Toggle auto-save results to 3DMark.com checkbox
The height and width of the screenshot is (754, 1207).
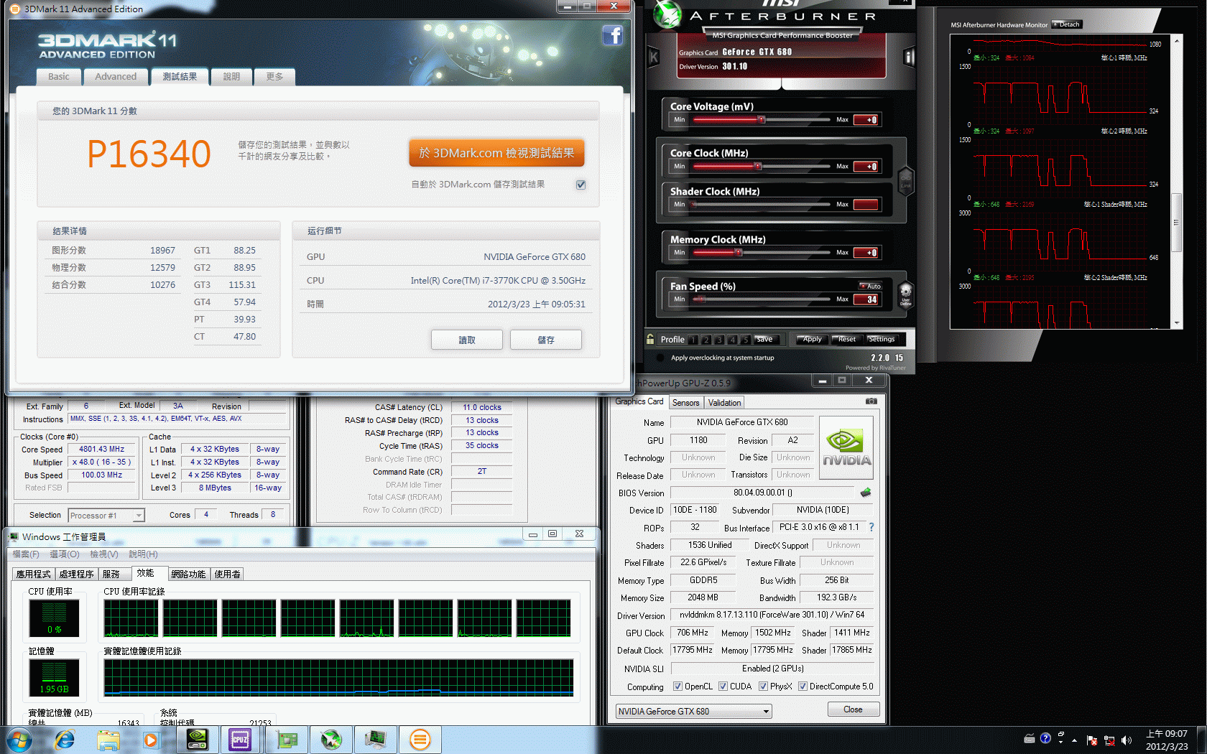tap(581, 185)
